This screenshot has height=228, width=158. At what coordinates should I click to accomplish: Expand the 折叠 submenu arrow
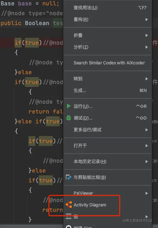[147, 35]
